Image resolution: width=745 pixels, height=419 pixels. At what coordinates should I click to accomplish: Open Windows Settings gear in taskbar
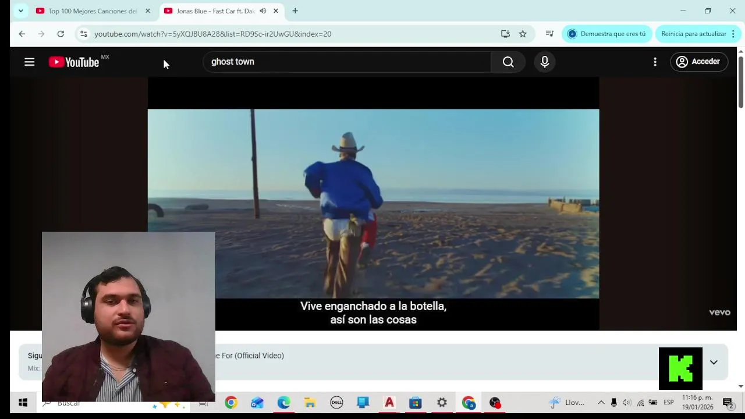click(x=442, y=403)
